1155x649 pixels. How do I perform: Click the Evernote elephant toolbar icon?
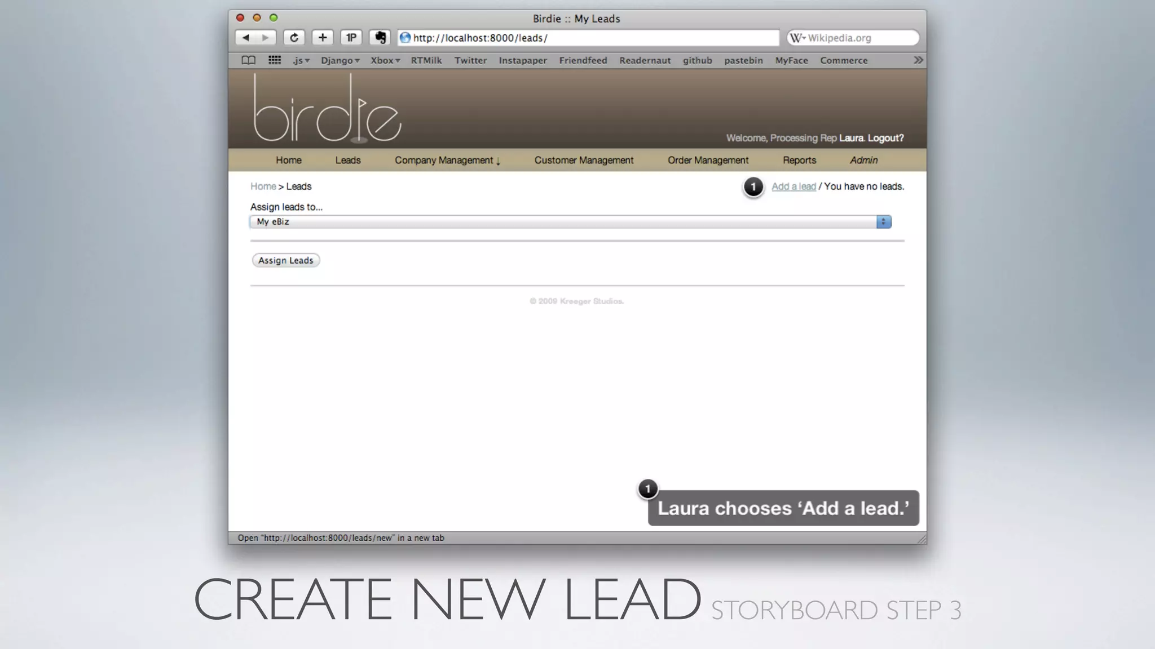380,38
